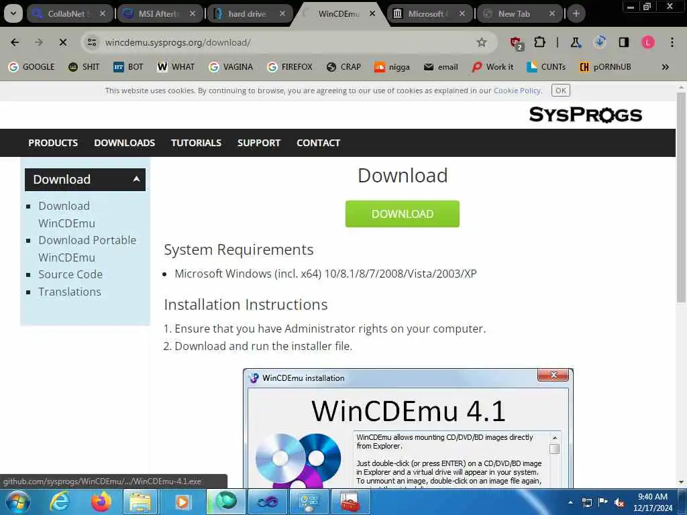This screenshot has width=687, height=515.
Task: Open the Cookie Policy link
Action: pos(517,91)
